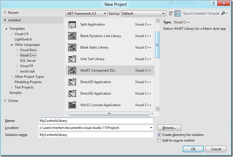Select Visual Basic tree label

(x=28, y=50)
